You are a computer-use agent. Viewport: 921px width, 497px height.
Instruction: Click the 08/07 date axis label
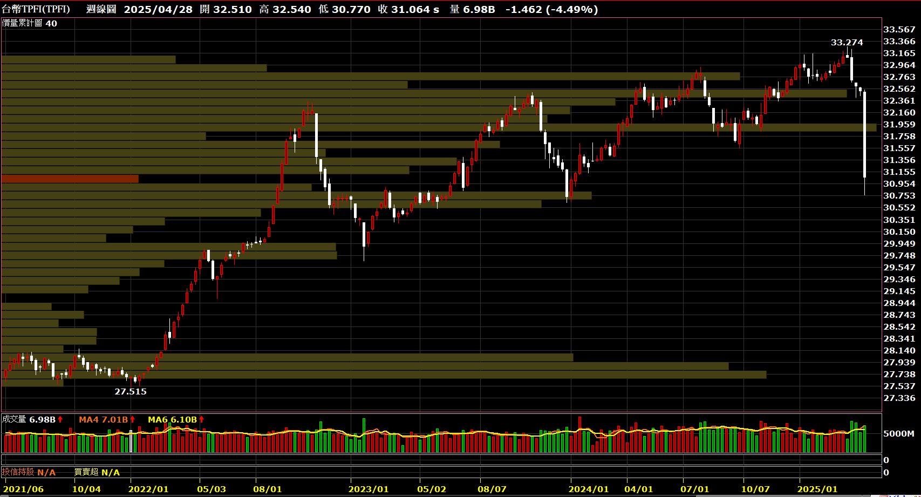click(492, 489)
